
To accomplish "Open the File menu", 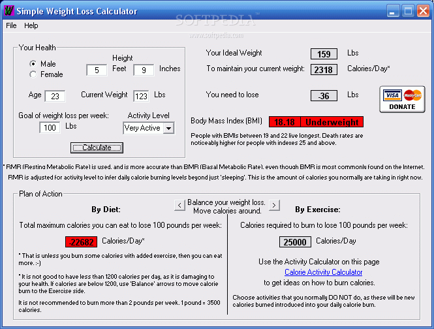I will 11,25.
